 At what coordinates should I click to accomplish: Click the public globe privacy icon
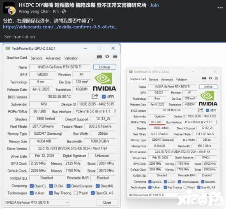tap(64, 11)
